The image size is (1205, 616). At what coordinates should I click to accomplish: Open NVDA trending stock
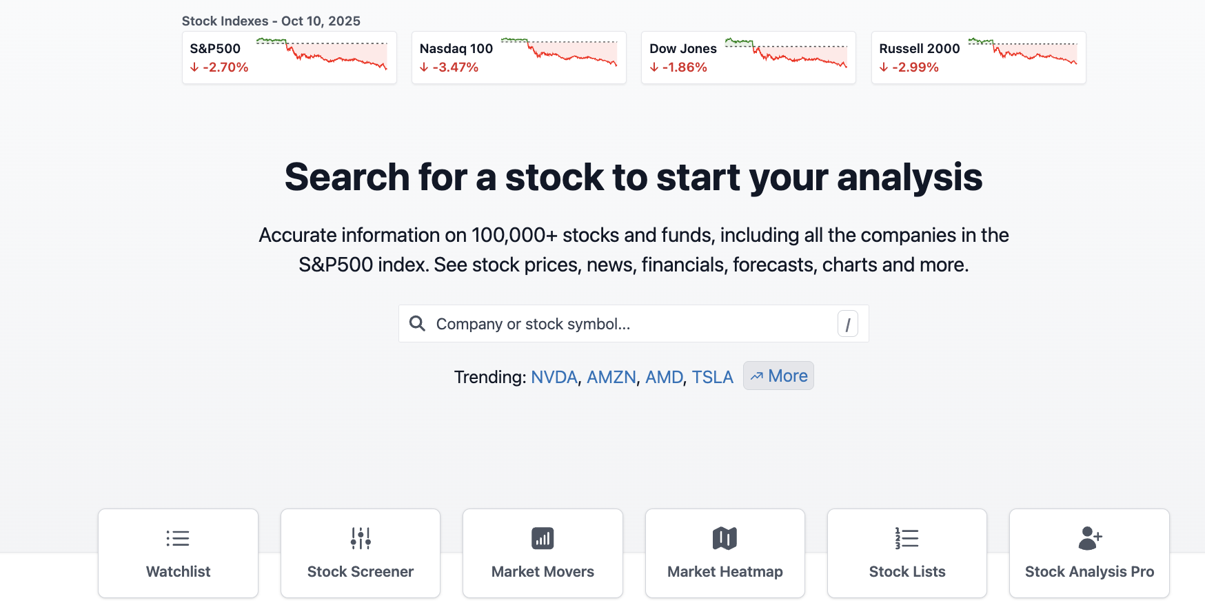[x=554, y=377]
